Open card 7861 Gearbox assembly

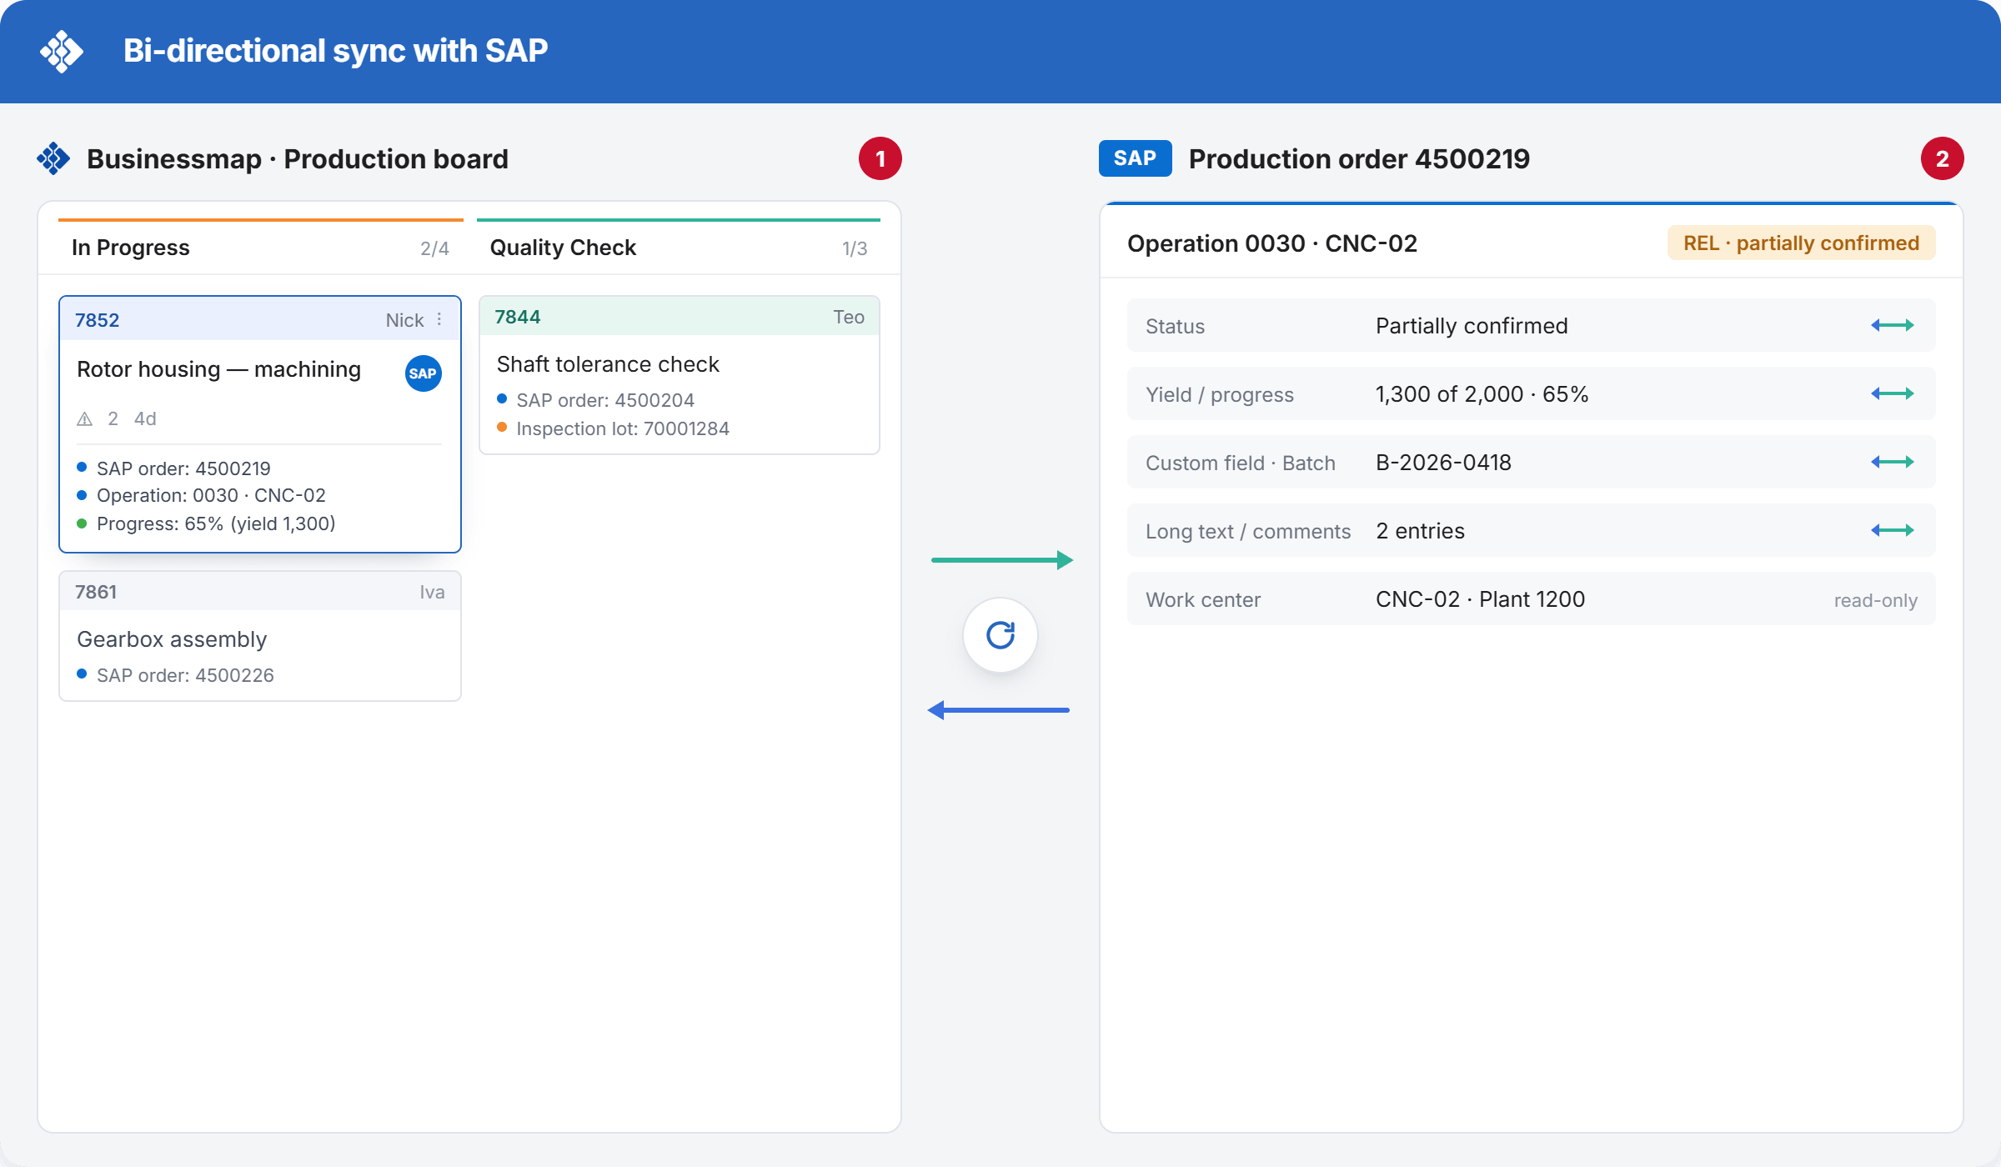(260, 636)
